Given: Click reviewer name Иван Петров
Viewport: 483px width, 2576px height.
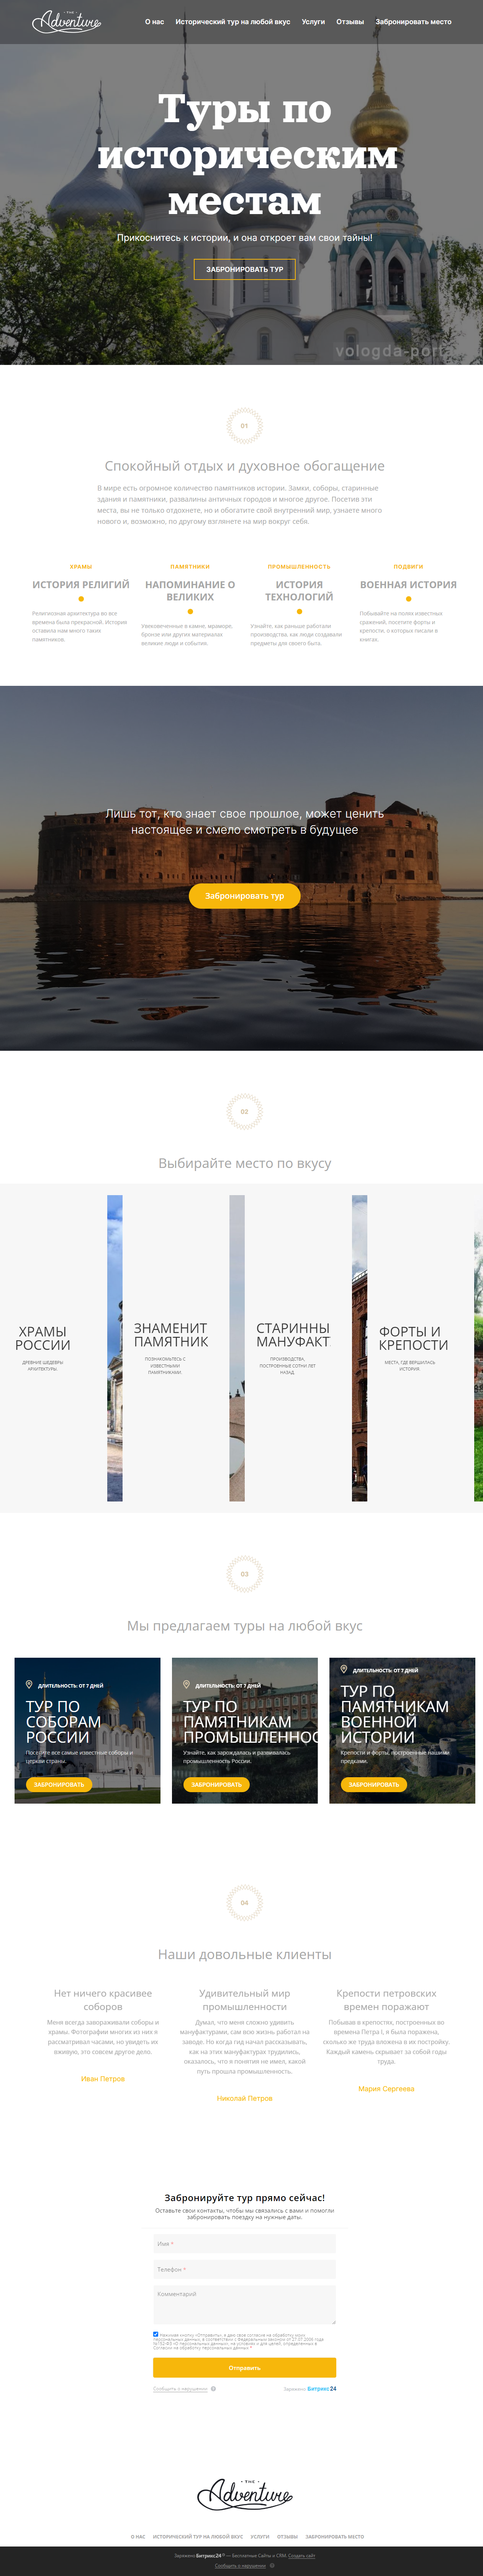Looking at the screenshot, I should (103, 2078).
